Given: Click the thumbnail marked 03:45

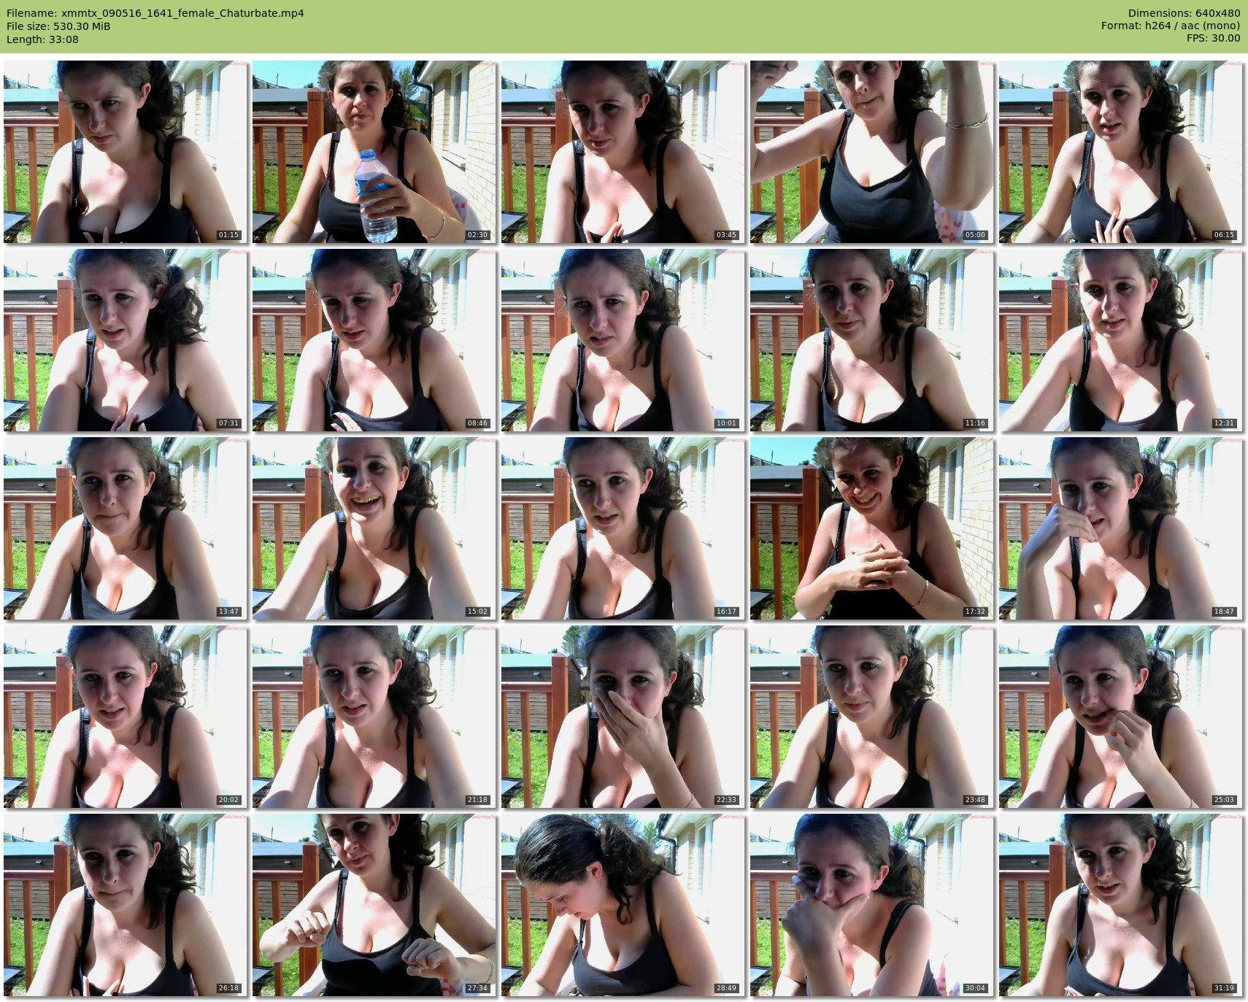Looking at the screenshot, I should coord(623,152).
